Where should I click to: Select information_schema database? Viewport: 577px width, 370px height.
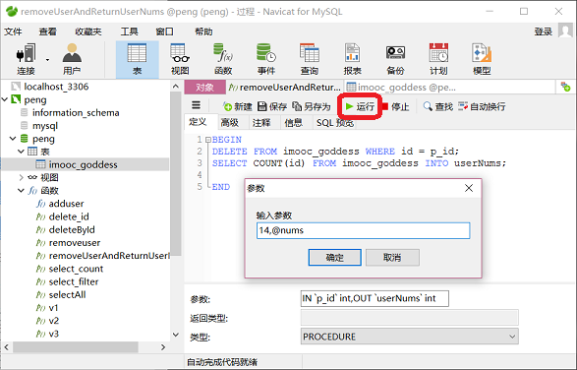click(76, 113)
